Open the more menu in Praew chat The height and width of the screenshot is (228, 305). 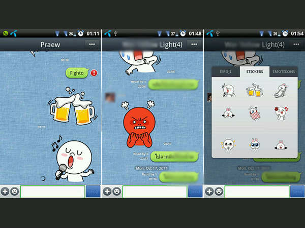pos(91,45)
